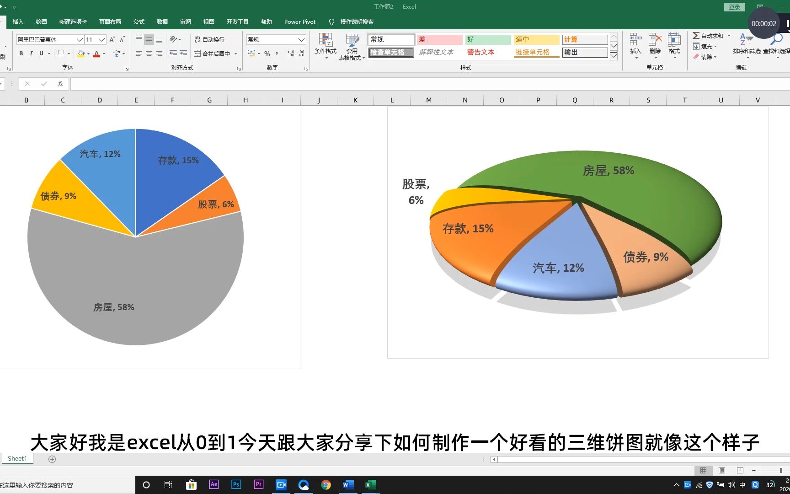This screenshot has height=494, width=790.
Task: Click the 操作说明搜索 tell-me box
Action: click(357, 21)
